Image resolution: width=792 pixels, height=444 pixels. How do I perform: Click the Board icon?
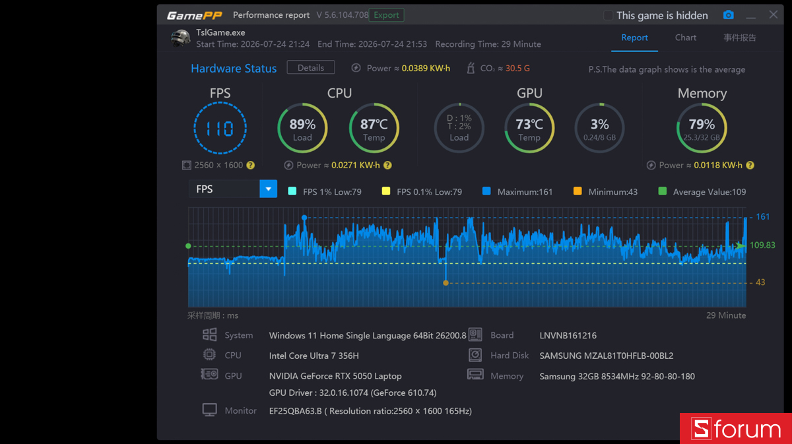click(x=475, y=334)
